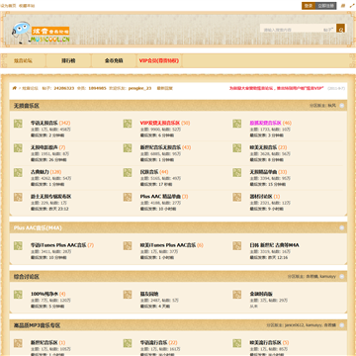Click forum icon beside 无损精品单曲 (33)
The height and width of the screenshot is (356, 356).
tap(236, 172)
